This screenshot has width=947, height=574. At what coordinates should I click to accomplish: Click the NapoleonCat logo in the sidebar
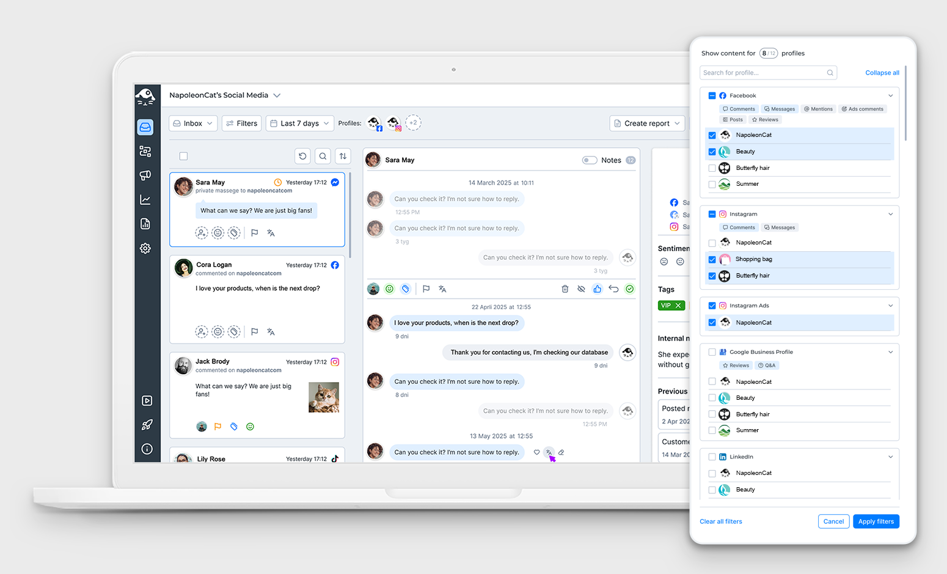[145, 97]
